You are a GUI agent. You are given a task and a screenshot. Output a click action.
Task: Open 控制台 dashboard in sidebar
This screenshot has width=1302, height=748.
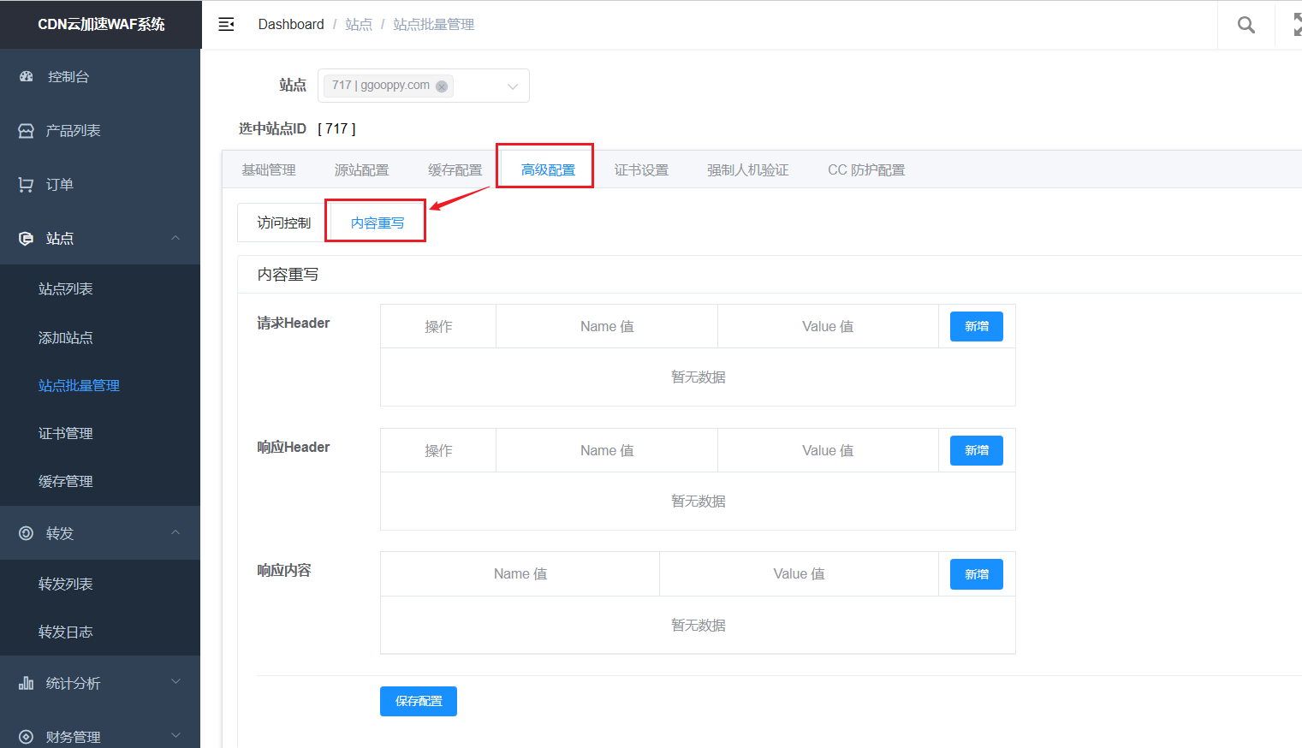(68, 76)
